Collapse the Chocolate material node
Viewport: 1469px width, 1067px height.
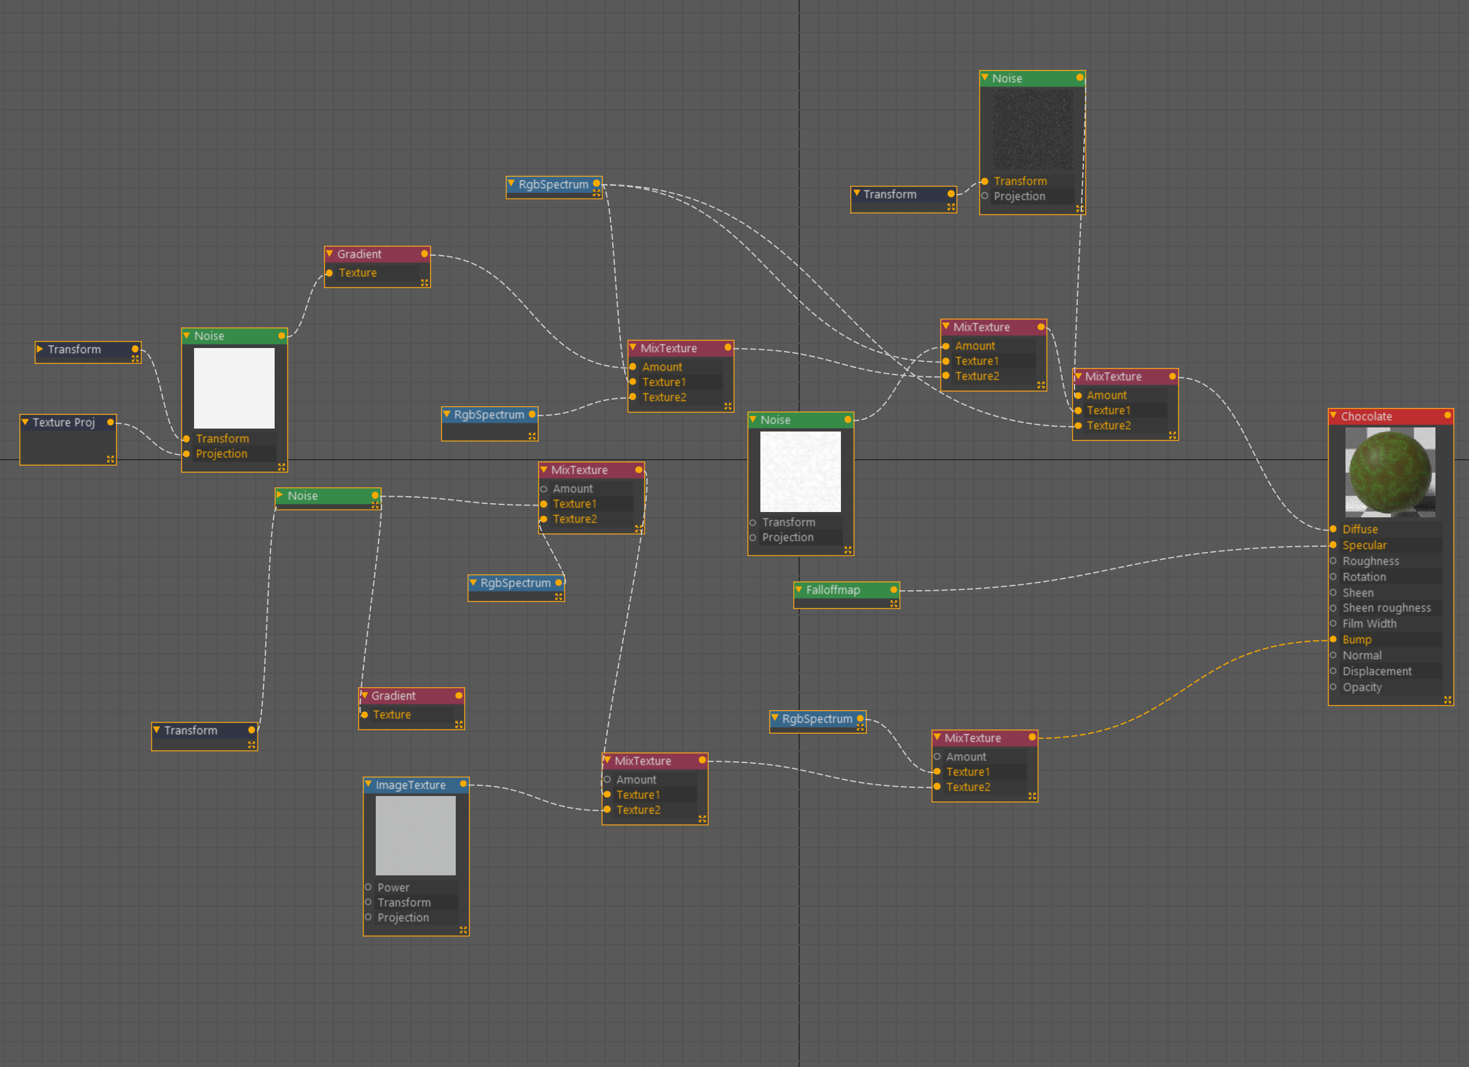1333,416
